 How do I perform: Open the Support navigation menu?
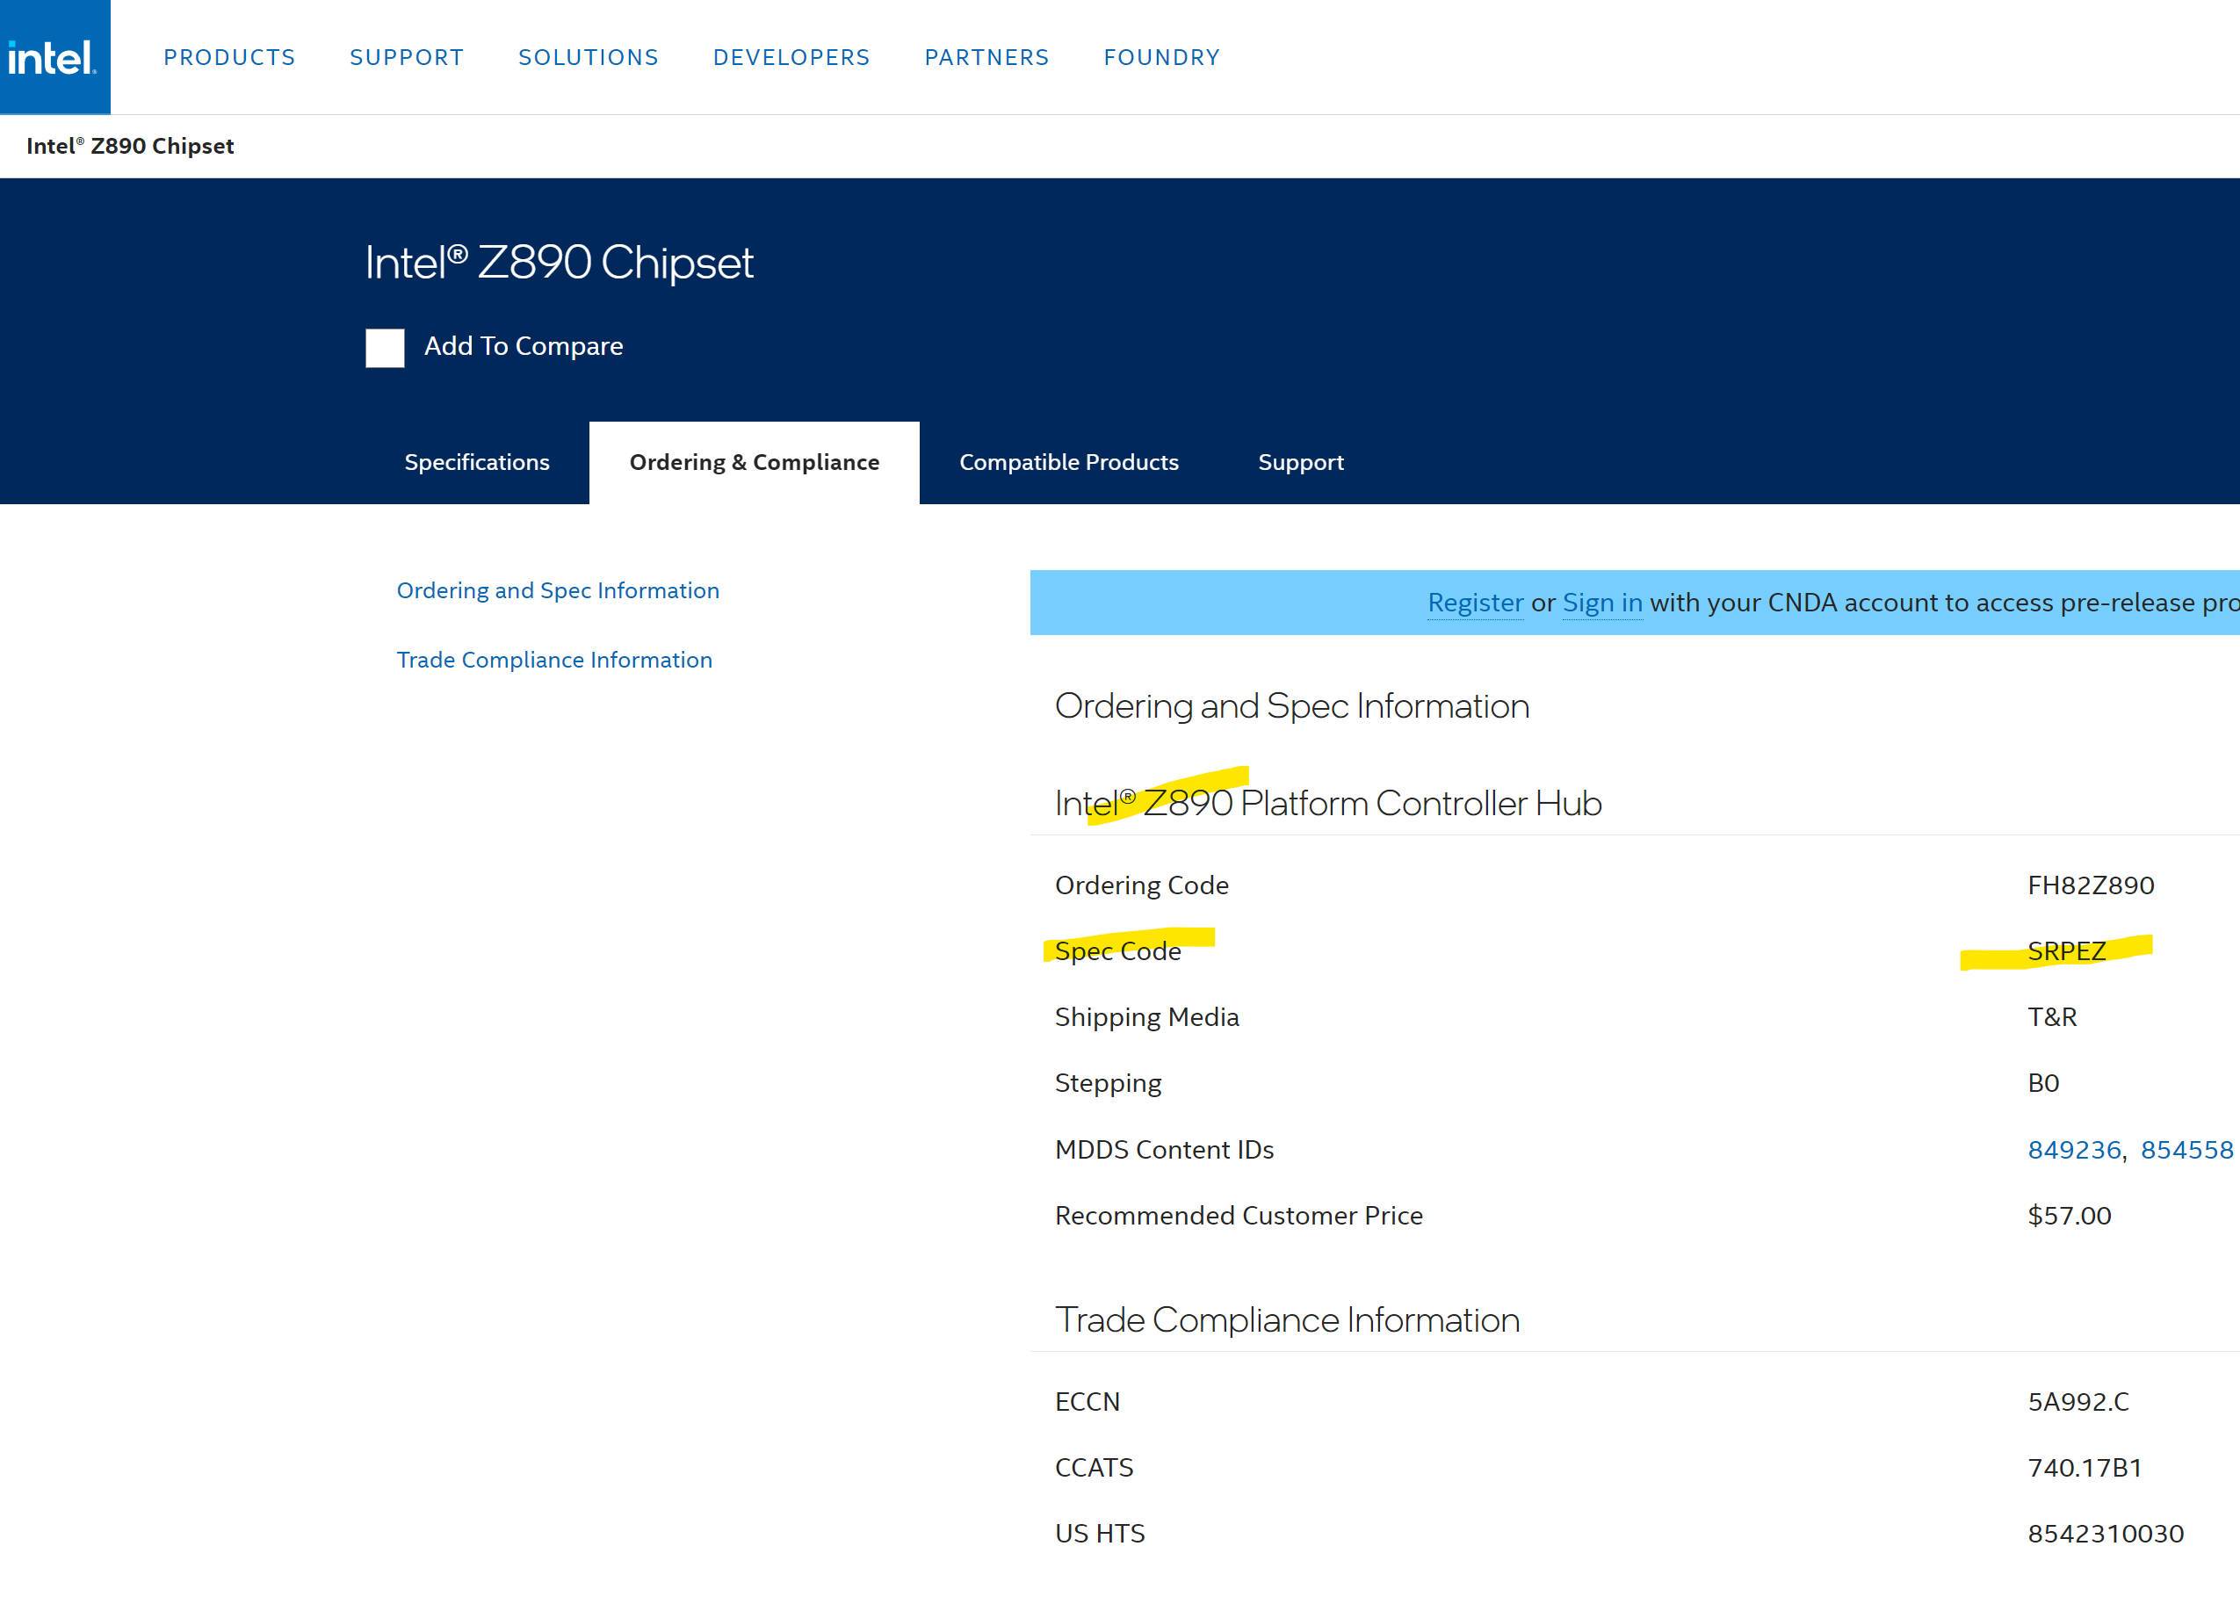[x=406, y=57]
